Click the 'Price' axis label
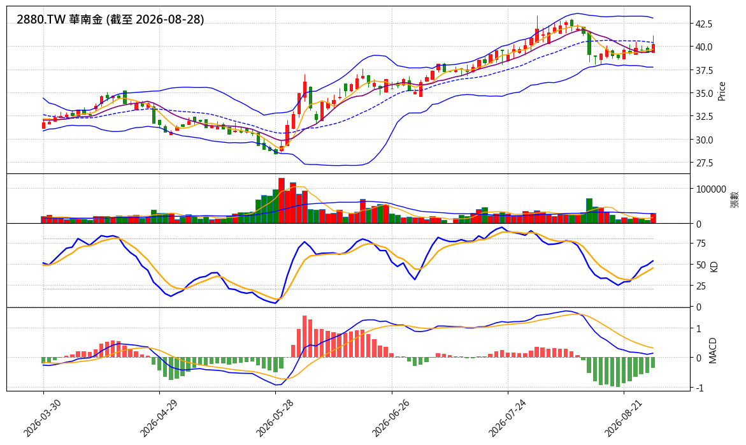 722,91
